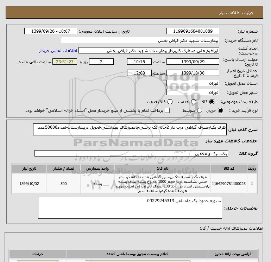The width and height of the screenshot is (271, 262).
Task: Click the product code 1164290781100023 cell
Action: coord(229,184)
